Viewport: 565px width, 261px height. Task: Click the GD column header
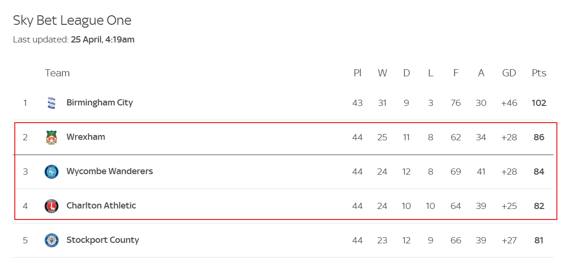[509, 73]
